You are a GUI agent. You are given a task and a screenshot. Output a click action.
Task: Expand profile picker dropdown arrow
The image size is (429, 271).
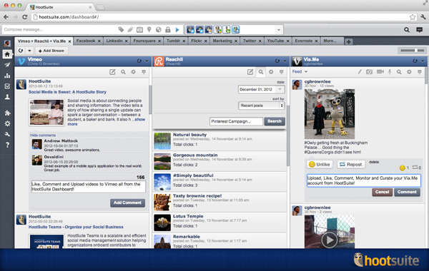tap(279, 30)
